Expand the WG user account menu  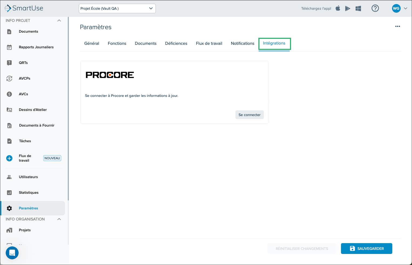click(400, 8)
